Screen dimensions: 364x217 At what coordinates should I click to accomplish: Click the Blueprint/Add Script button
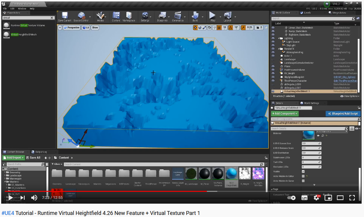pyautogui.click(x=343, y=113)
